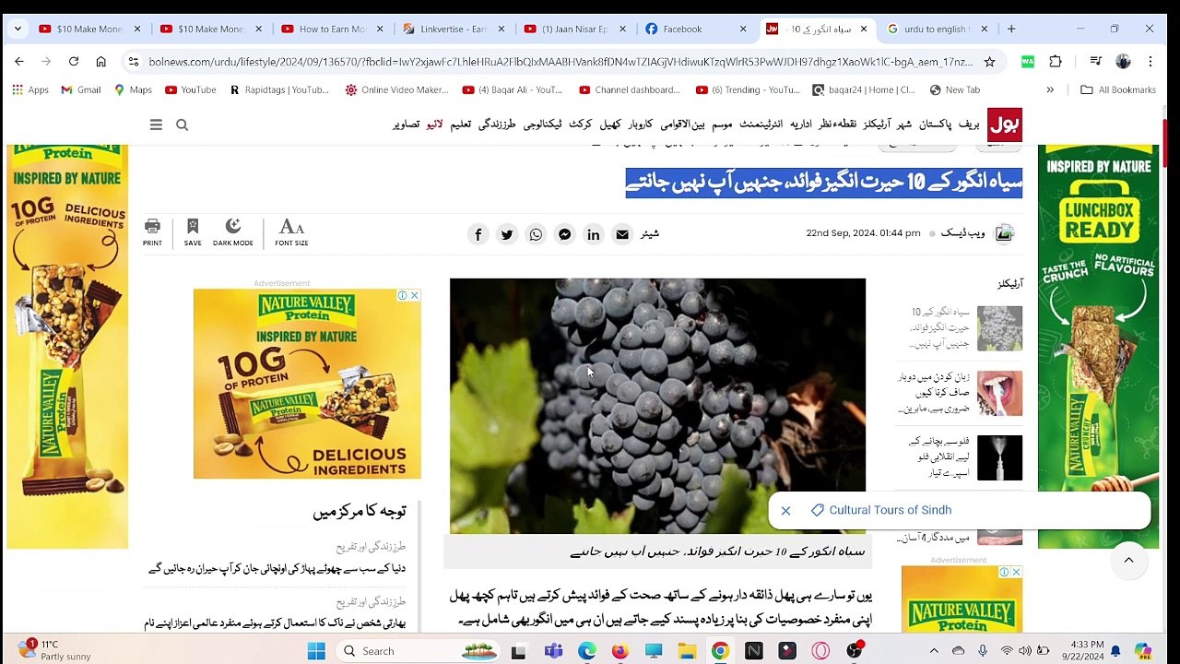Open the All Bookmarks folder

1118,90
